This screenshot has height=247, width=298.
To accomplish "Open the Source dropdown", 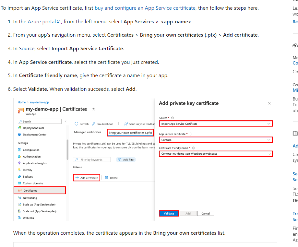I will coord(216,124).
